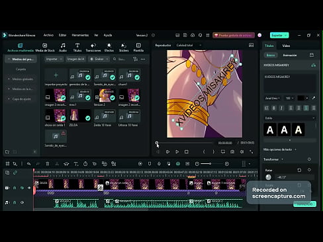Click the Importar proyecto plus tile
Viewport: 323px width, 242px height.
pos(56,75)
